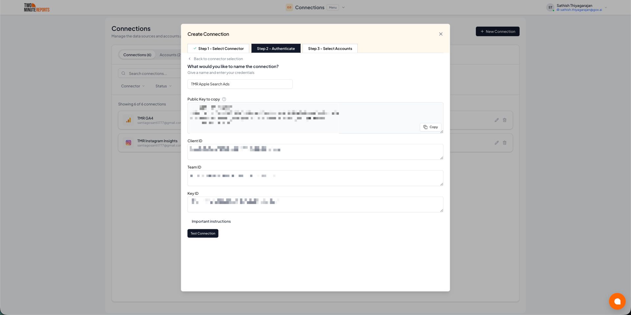Click the Test Connection button
The image size is (631, 315).
click(203, 234)
